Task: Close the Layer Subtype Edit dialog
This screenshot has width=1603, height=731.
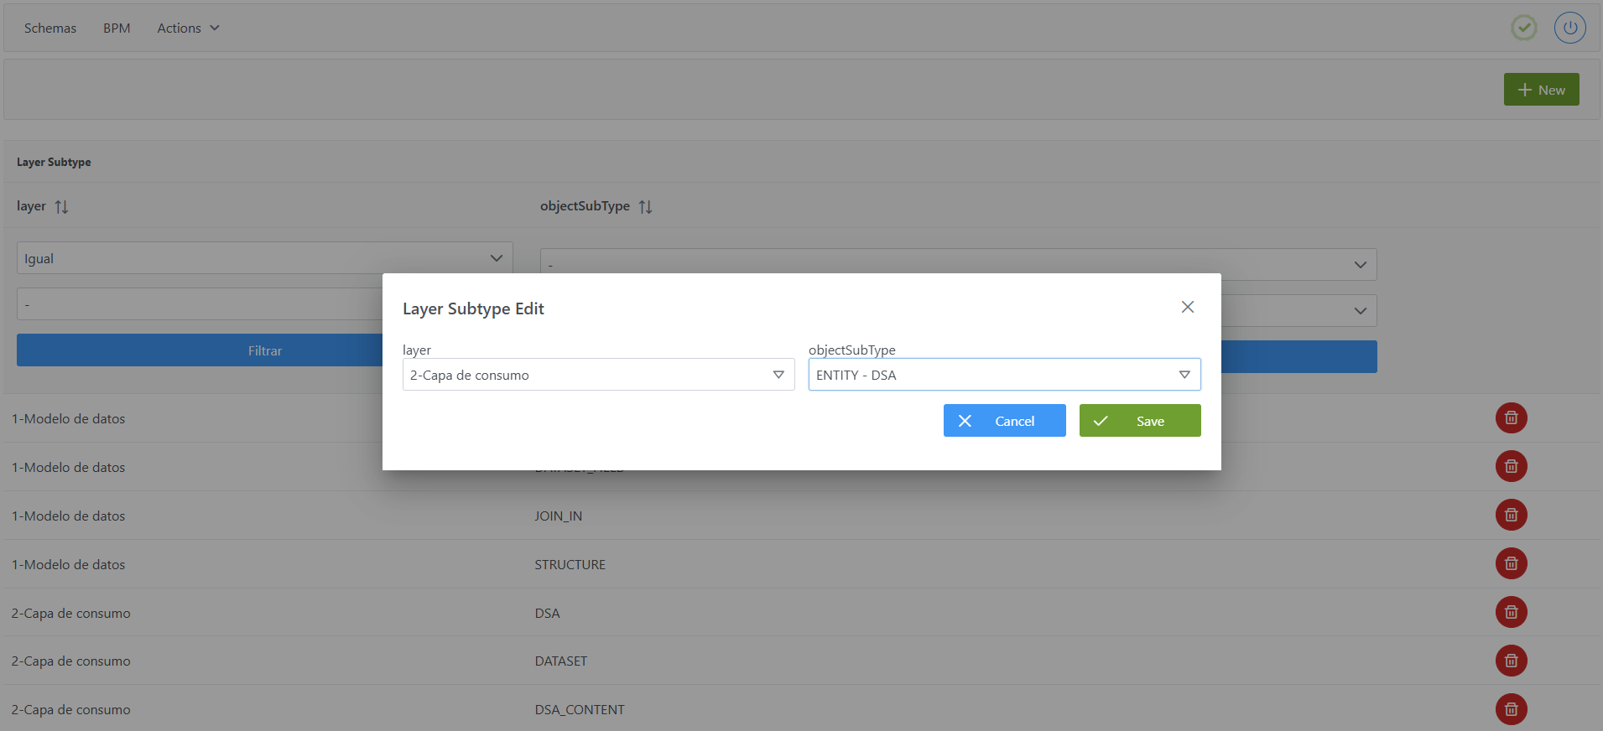Action: (x=1187, y=307)
